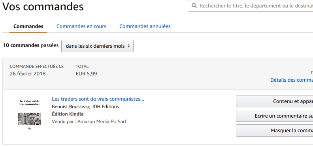
Task: Click the 'COMMANDE EFFECTUÉE LE' header label
Action: coord(37,66)
